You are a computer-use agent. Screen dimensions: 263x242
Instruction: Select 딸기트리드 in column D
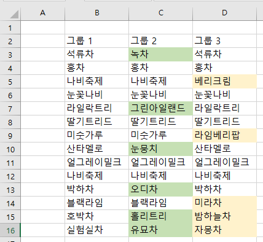pos(224,122)
